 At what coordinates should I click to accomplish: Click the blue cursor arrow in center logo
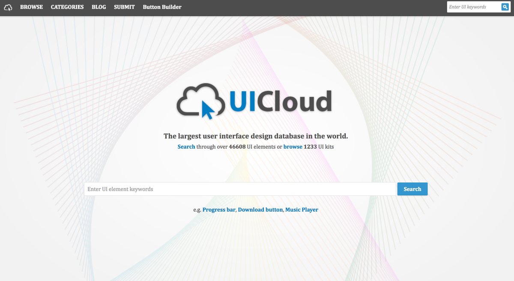(207, 110)
